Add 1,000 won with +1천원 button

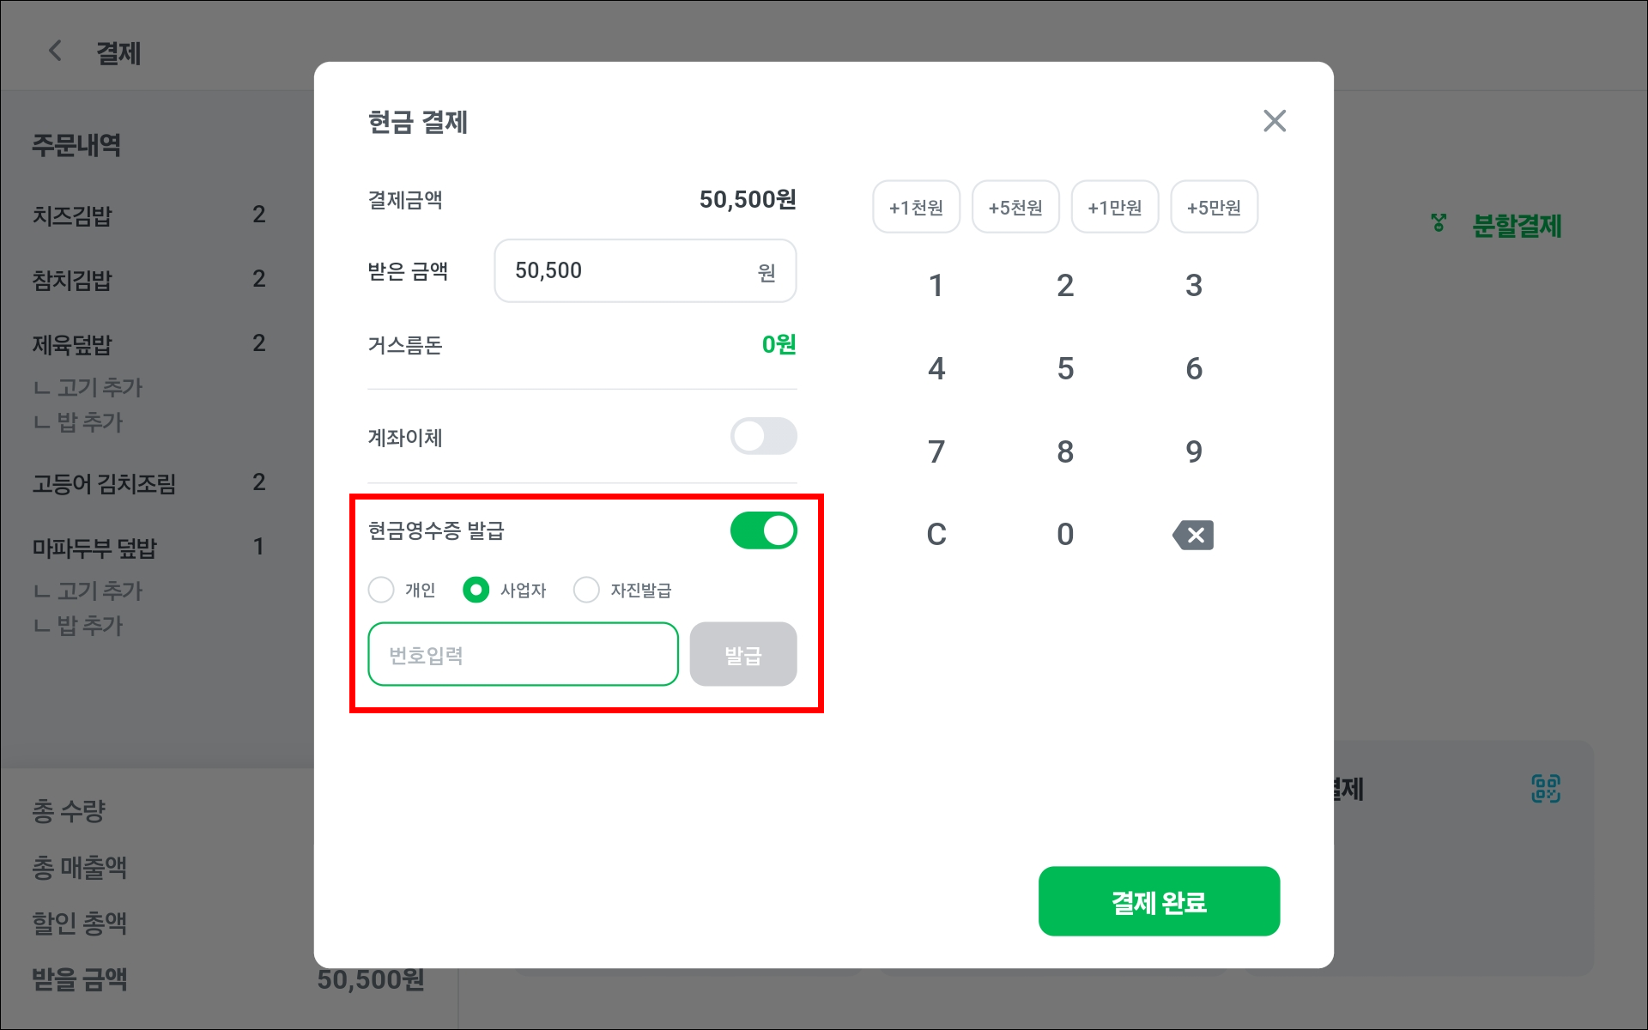916,207
